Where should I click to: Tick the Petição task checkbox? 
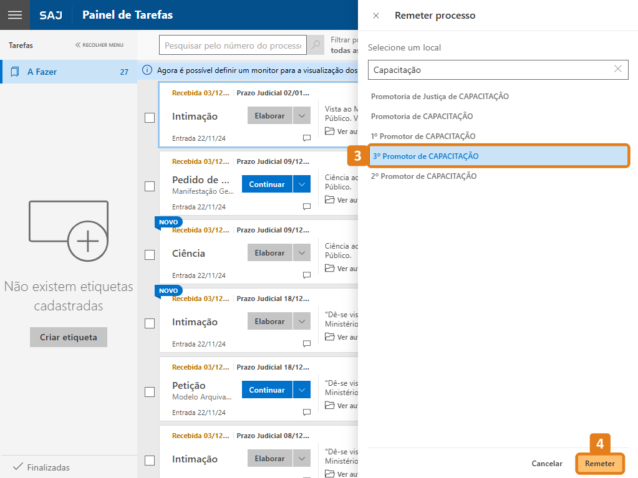point(150,392)
